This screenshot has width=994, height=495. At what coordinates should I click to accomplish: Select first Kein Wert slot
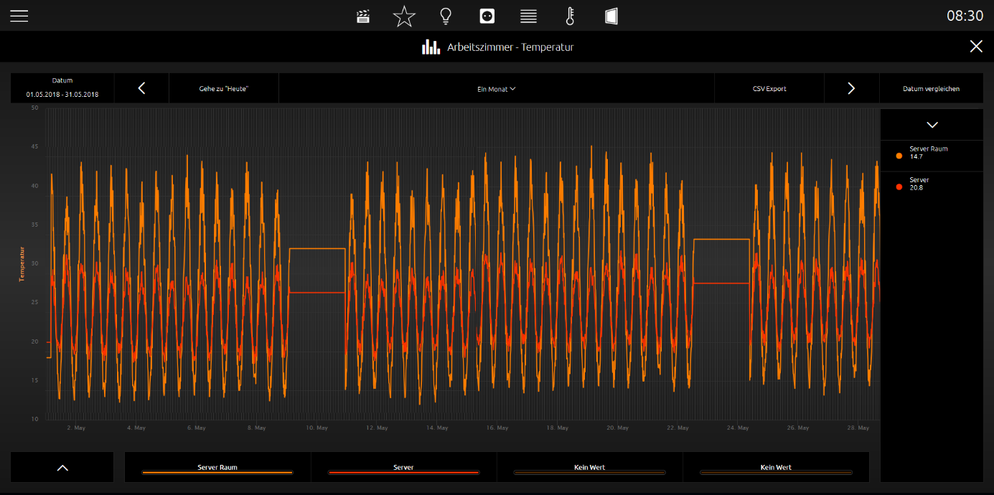coord(589,468)
